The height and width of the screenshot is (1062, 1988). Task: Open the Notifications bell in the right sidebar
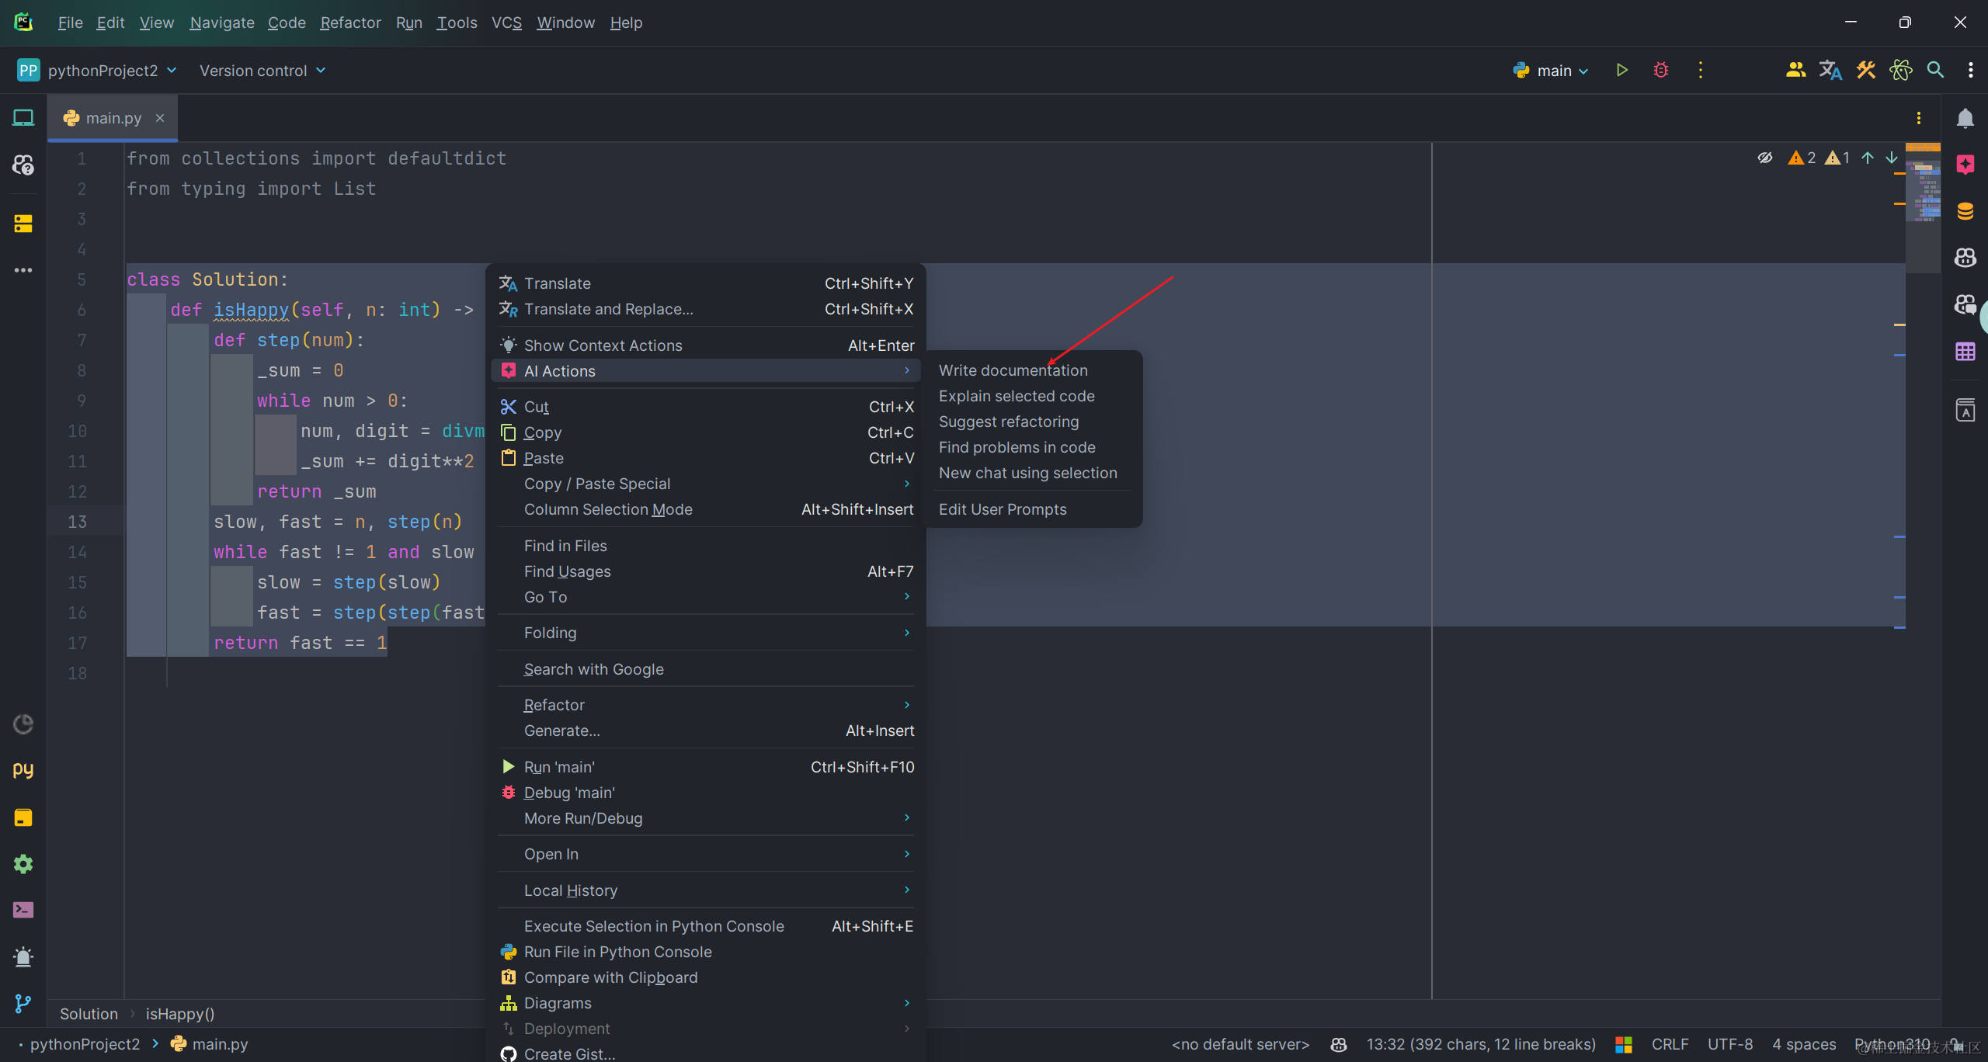tap(1965, 118)
